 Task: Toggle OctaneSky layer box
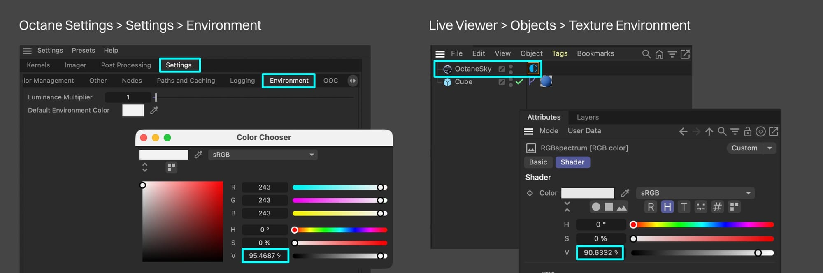coord(502,69)
